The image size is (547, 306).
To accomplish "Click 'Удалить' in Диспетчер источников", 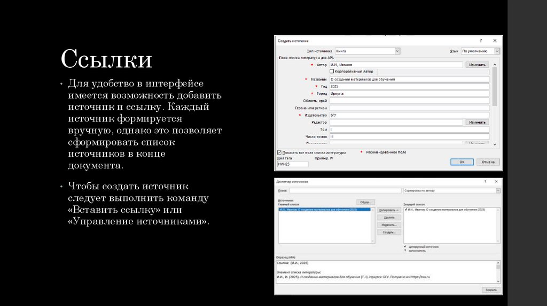I will [389, 218].
